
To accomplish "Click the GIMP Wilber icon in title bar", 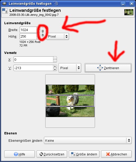I will pyautogui.click(x=4, y=4).
